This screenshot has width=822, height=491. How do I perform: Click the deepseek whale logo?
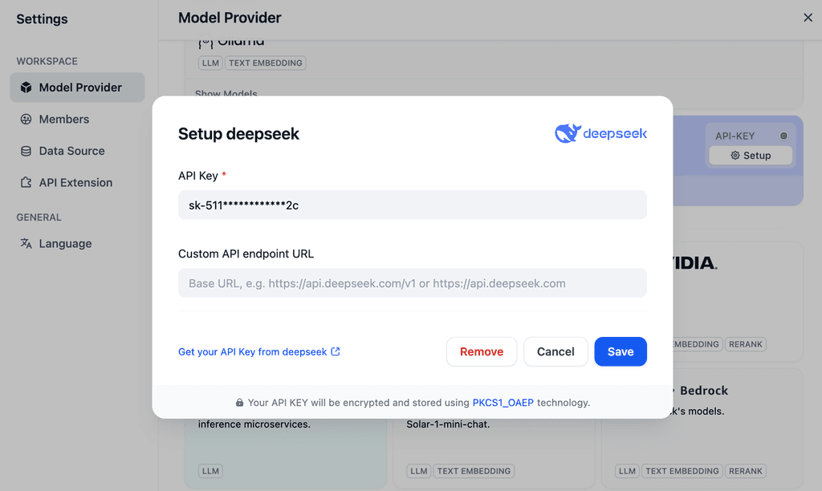click(568, 132)
